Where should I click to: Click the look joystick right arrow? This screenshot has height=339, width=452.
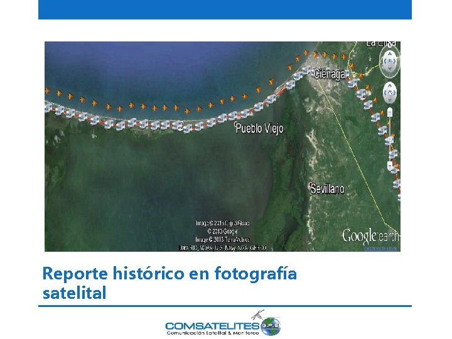click(395, 61)
